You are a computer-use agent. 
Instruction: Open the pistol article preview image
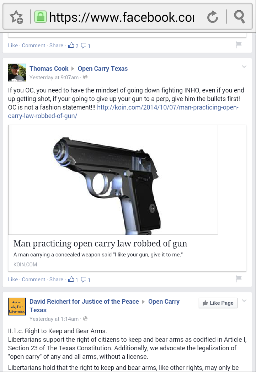pyautogui.click(x=113, y=180)
